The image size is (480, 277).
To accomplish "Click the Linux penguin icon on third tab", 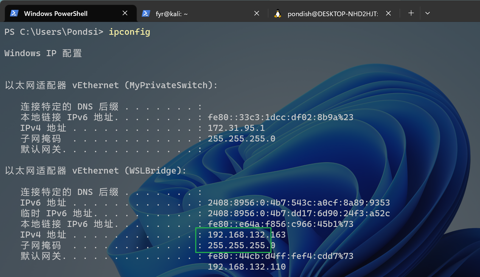I will click(x=278, y=13).
